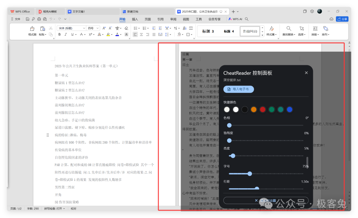The width and height of the screenshot is (358, 218).
Task: Add a new tab with the plus button
Action: click(x=233, y=11)
